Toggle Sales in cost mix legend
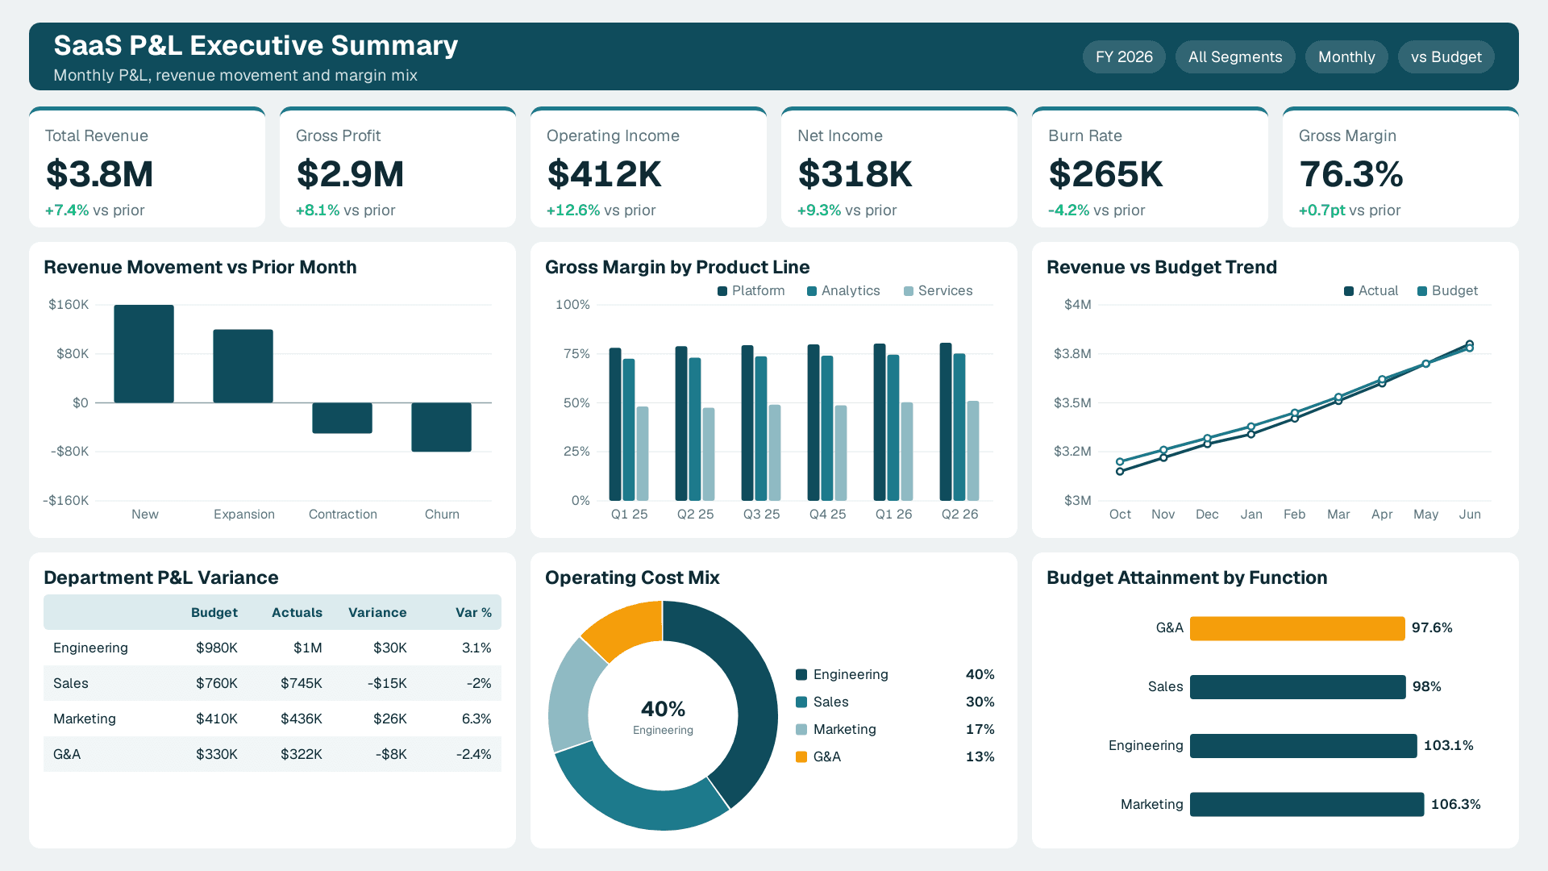 tap(895, 702)
